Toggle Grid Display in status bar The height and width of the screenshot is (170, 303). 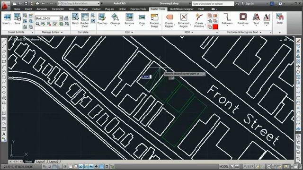click(55, 167)
